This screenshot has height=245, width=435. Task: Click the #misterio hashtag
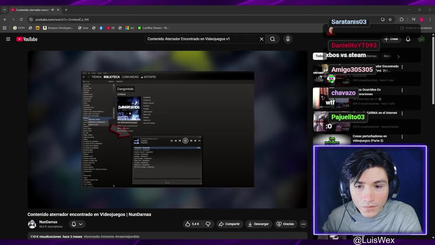point(107,236)
